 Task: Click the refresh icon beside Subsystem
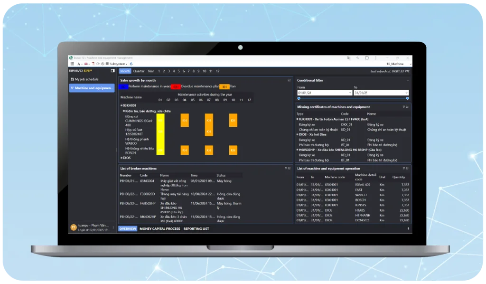131,64
